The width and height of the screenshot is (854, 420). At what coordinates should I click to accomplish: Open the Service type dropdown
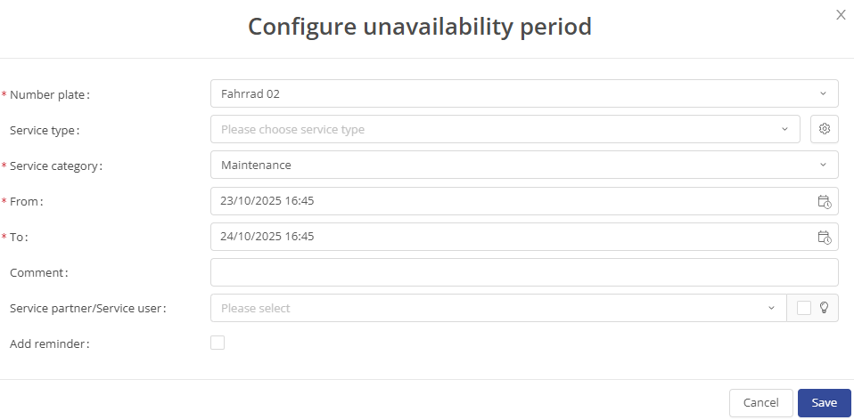point(784,129)
